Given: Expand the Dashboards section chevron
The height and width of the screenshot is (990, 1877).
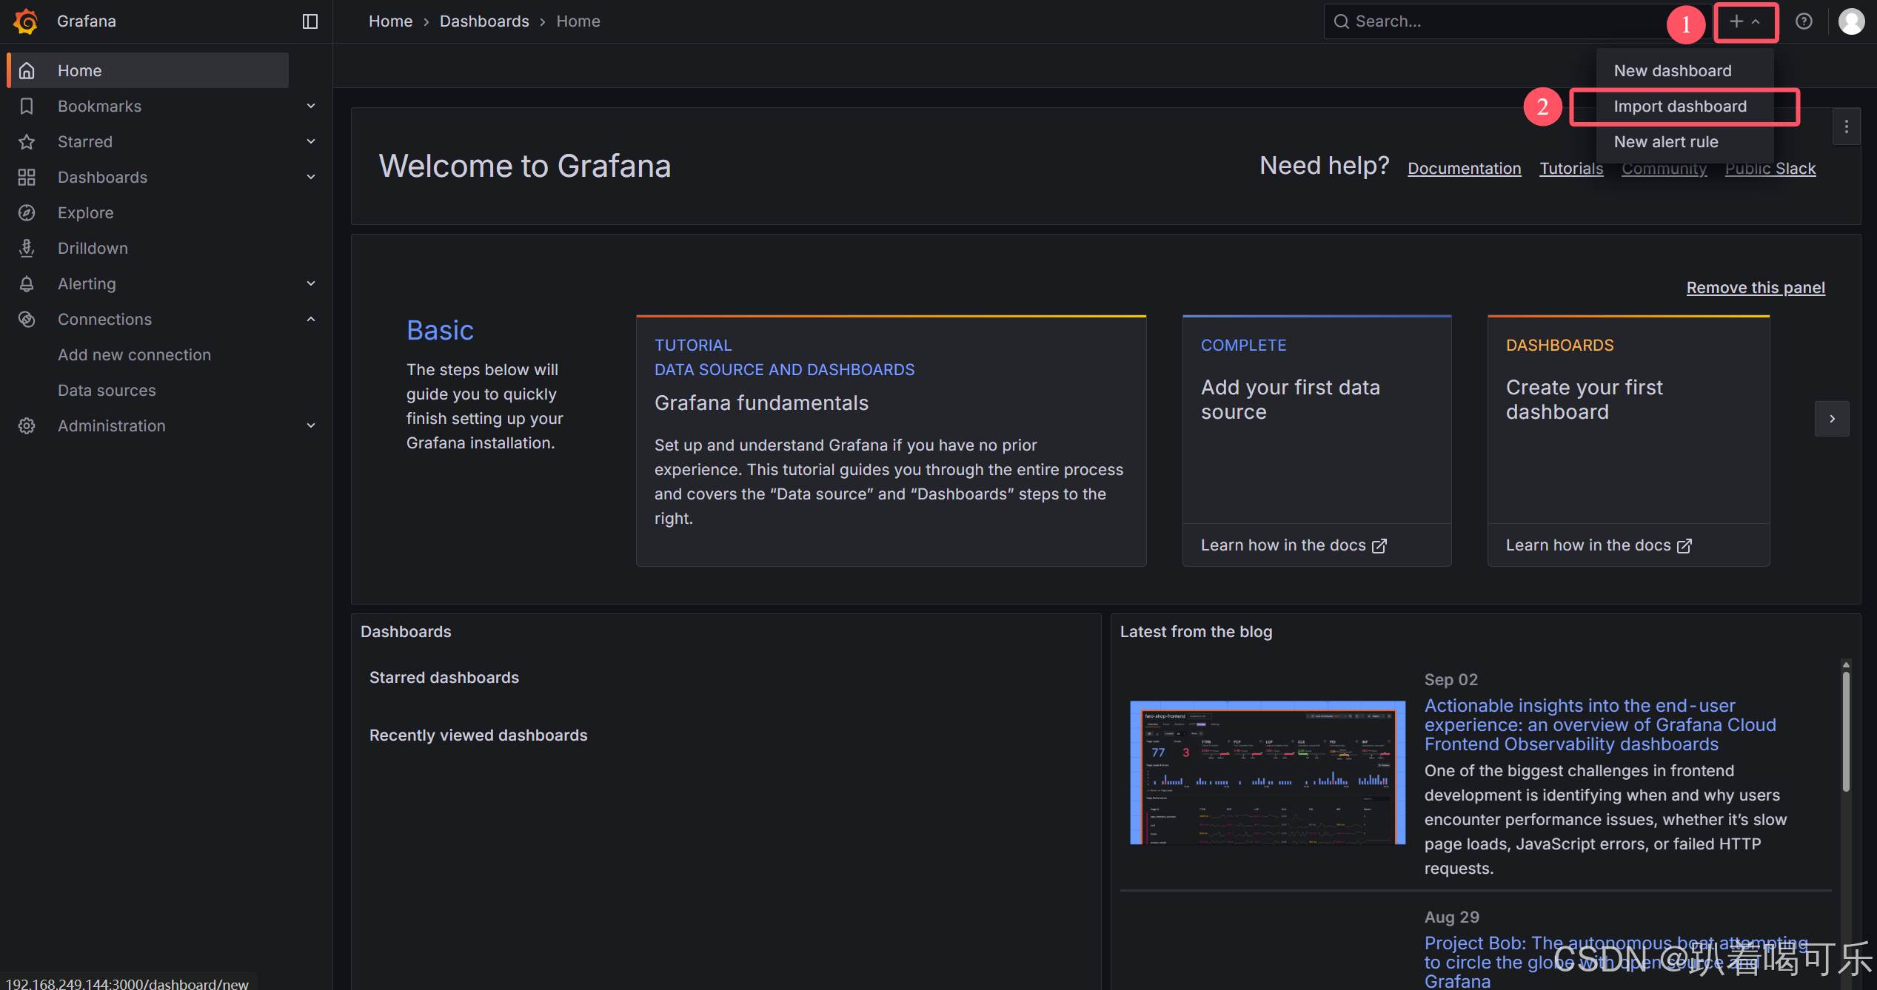Looking at the screenshot, I should [x=311, y=177].
